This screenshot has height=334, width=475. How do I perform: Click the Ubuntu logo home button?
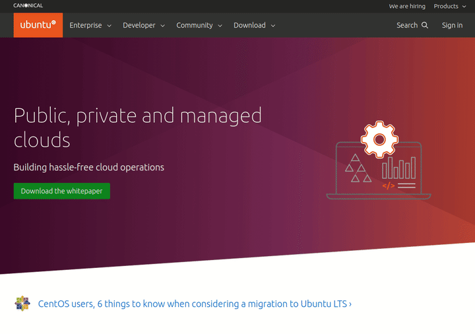pos(38,25)
